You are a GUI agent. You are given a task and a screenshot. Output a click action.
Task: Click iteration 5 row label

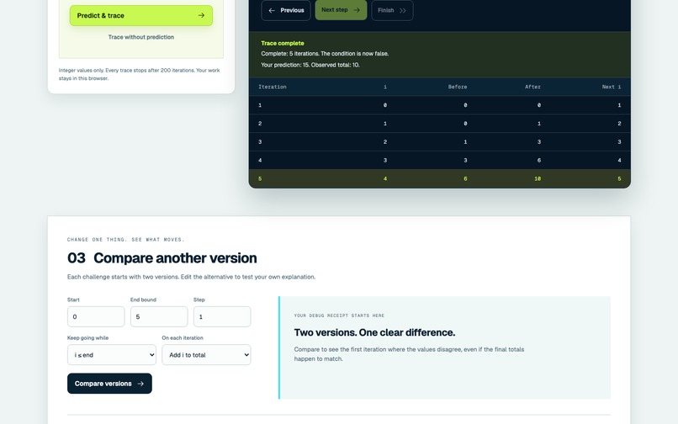260,178
